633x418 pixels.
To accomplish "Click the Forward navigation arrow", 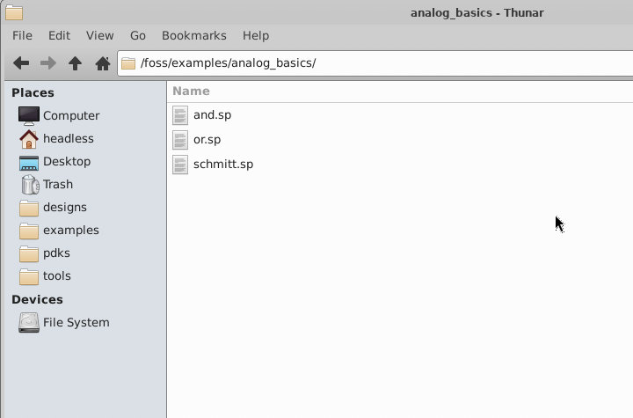I will [48, 63].
